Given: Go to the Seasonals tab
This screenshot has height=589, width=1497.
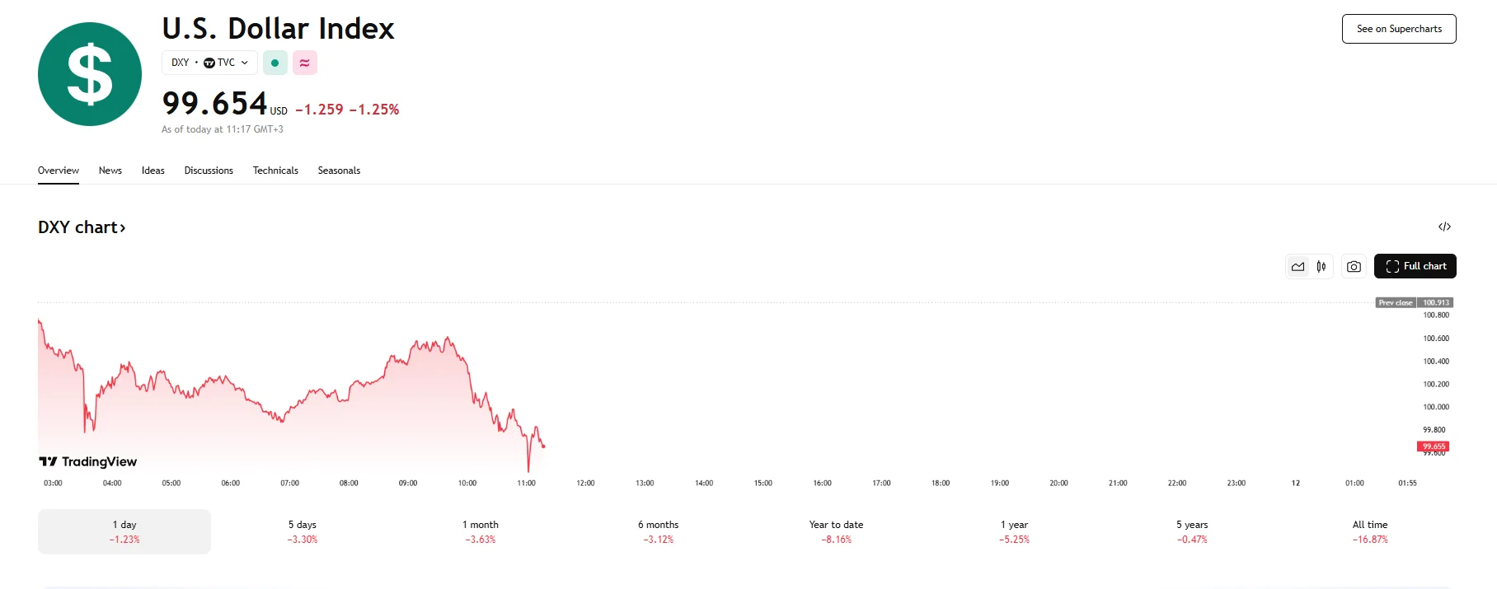Looking at the screenshot, I should tap(339, 171).
